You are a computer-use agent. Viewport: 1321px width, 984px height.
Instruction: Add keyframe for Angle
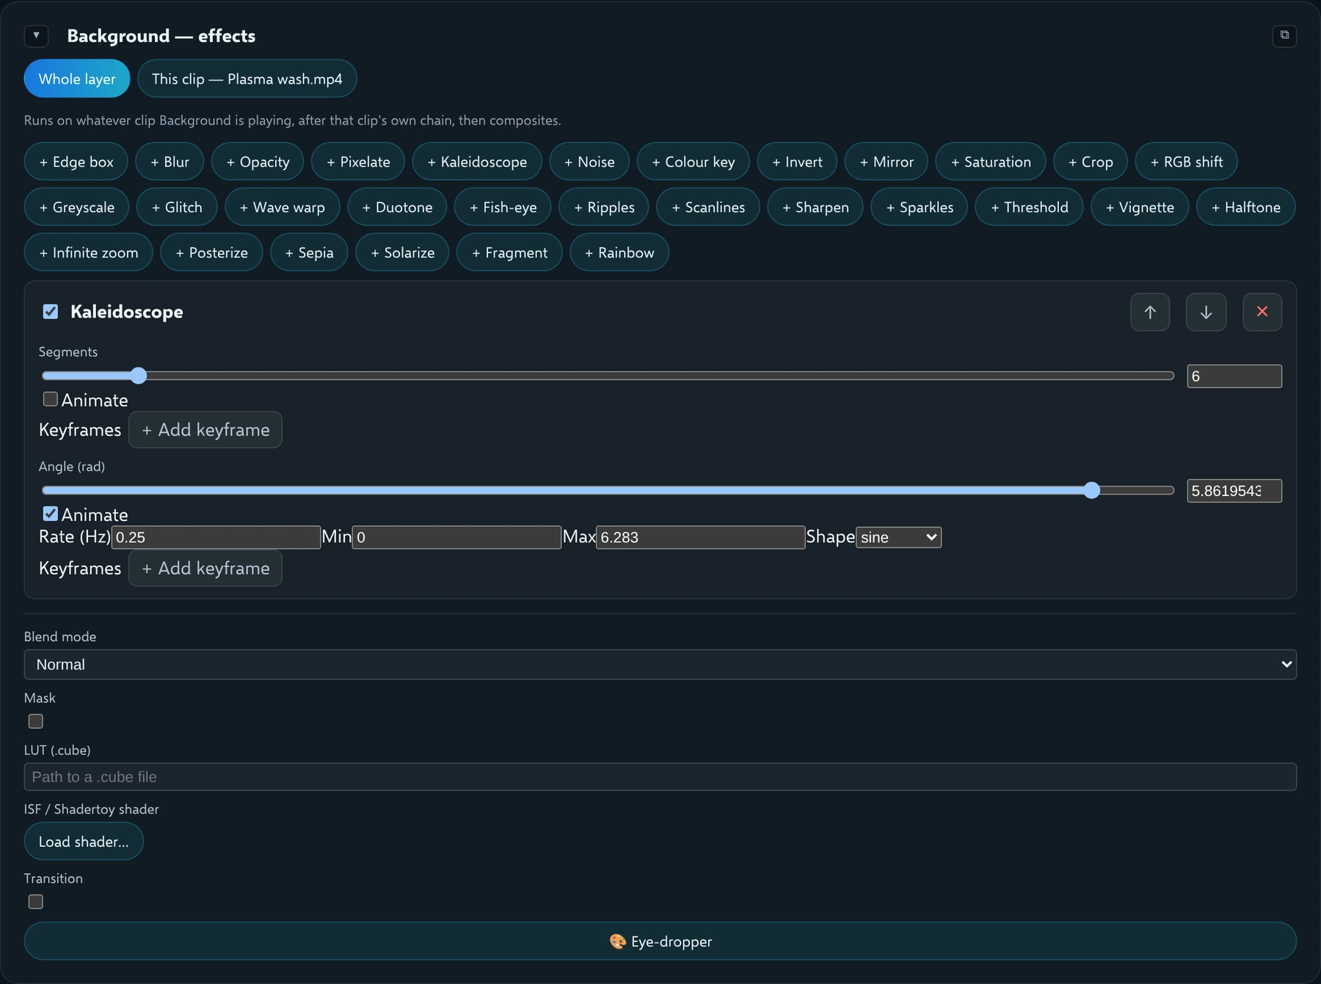pyautogui.click(x=205, y=569)
